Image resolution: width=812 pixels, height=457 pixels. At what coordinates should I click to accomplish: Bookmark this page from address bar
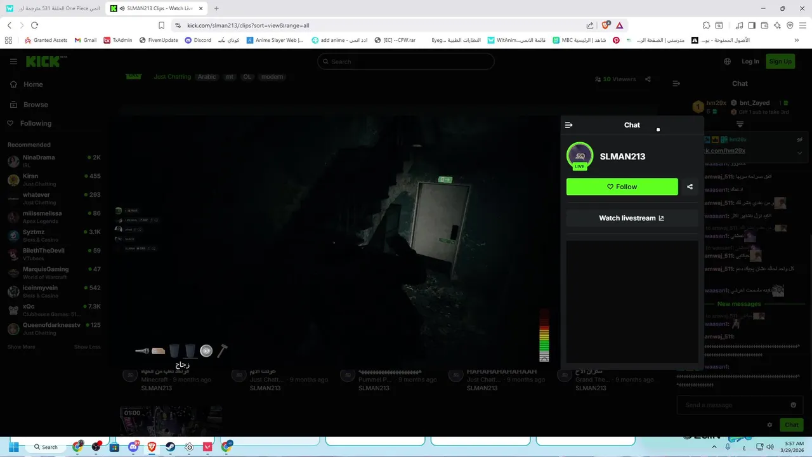[x=161, y=25]
